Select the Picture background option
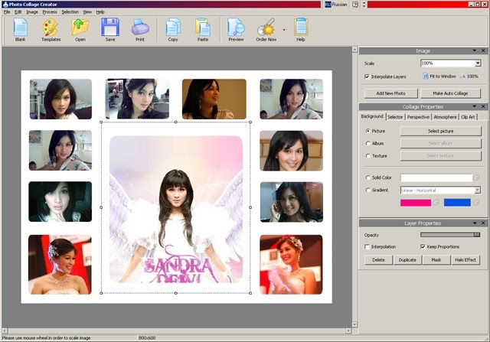Screen dimensions: 490x342 [x=367, y=131]
